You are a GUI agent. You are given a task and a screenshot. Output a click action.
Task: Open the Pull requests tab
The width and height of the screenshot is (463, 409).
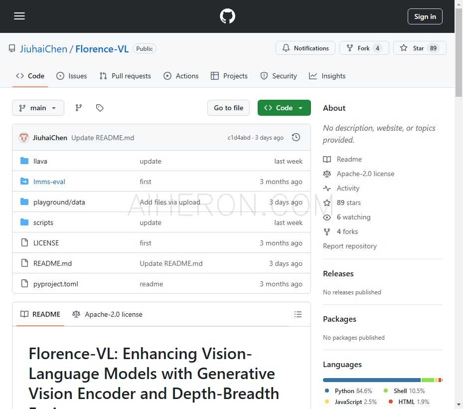point(125,76)
